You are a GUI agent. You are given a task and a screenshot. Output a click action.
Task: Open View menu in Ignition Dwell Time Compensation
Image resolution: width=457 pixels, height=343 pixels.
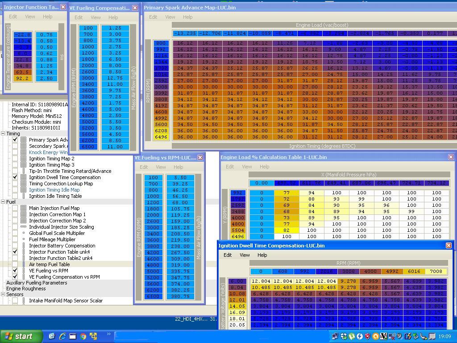pyautogui.click(x=245, y=255)
